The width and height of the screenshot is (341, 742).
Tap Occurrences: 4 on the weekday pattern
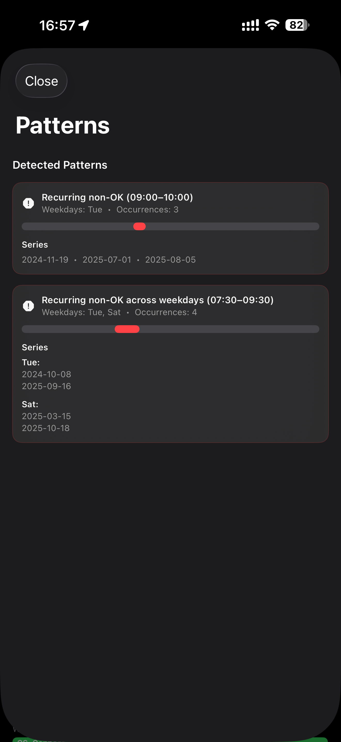[166, 312]
